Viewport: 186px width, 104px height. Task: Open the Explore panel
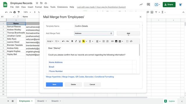click(169, 101)
